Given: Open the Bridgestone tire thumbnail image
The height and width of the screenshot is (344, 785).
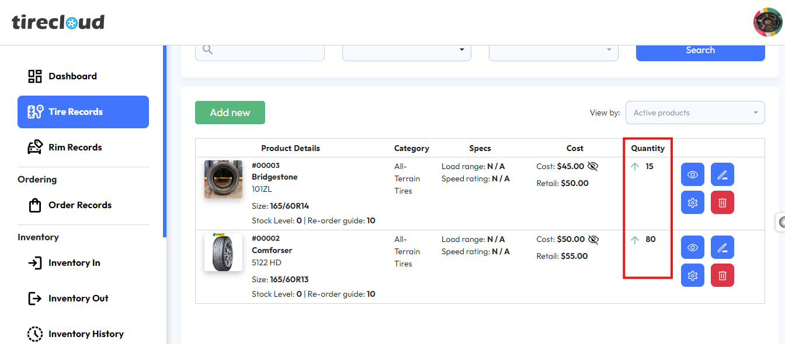Looking at the screenshot, I should [x=223, y=180].
